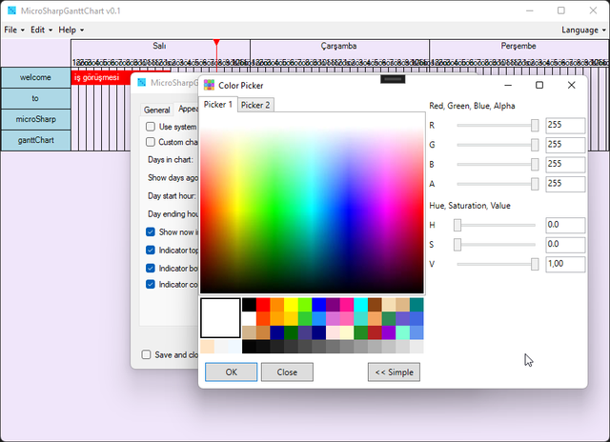Viewport: 610px width, 442px height.
Task: Click the Color Picker window title icon
Action: click(210, 85)
